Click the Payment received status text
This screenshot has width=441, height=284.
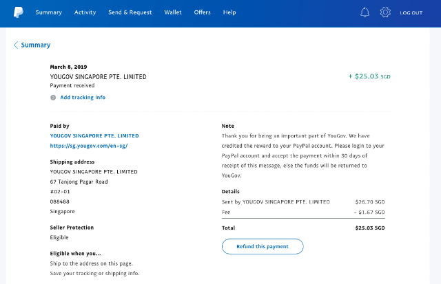[x=72, y=85]
